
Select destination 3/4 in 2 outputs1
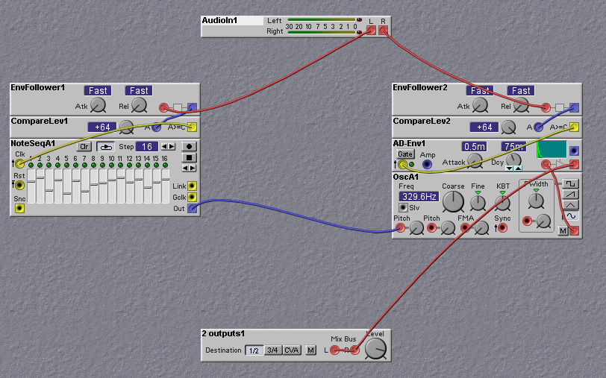272,350
